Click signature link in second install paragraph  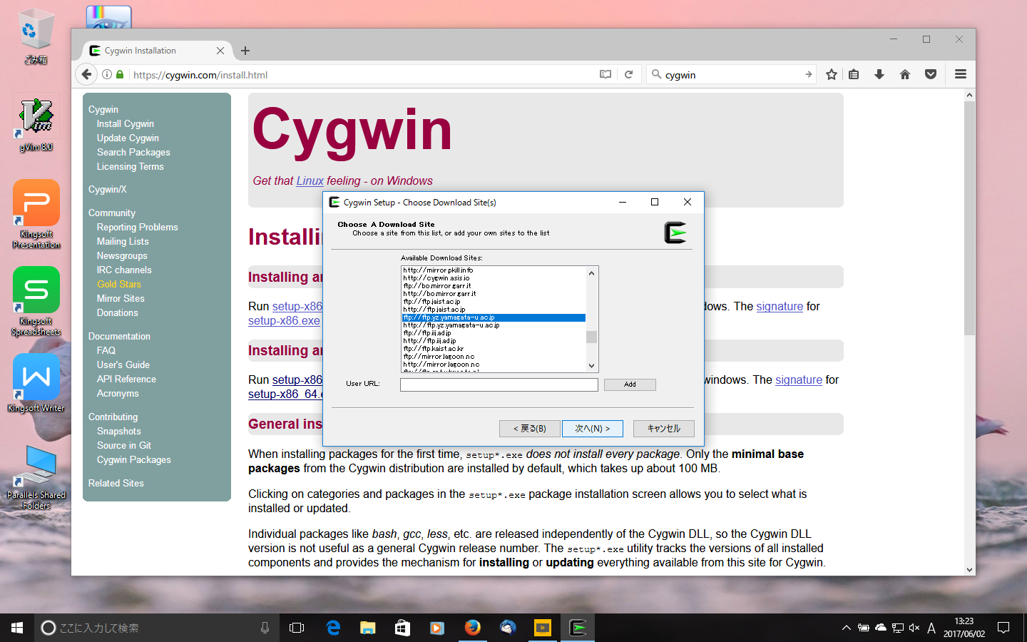pyautogui.click(x=799, y=379)
